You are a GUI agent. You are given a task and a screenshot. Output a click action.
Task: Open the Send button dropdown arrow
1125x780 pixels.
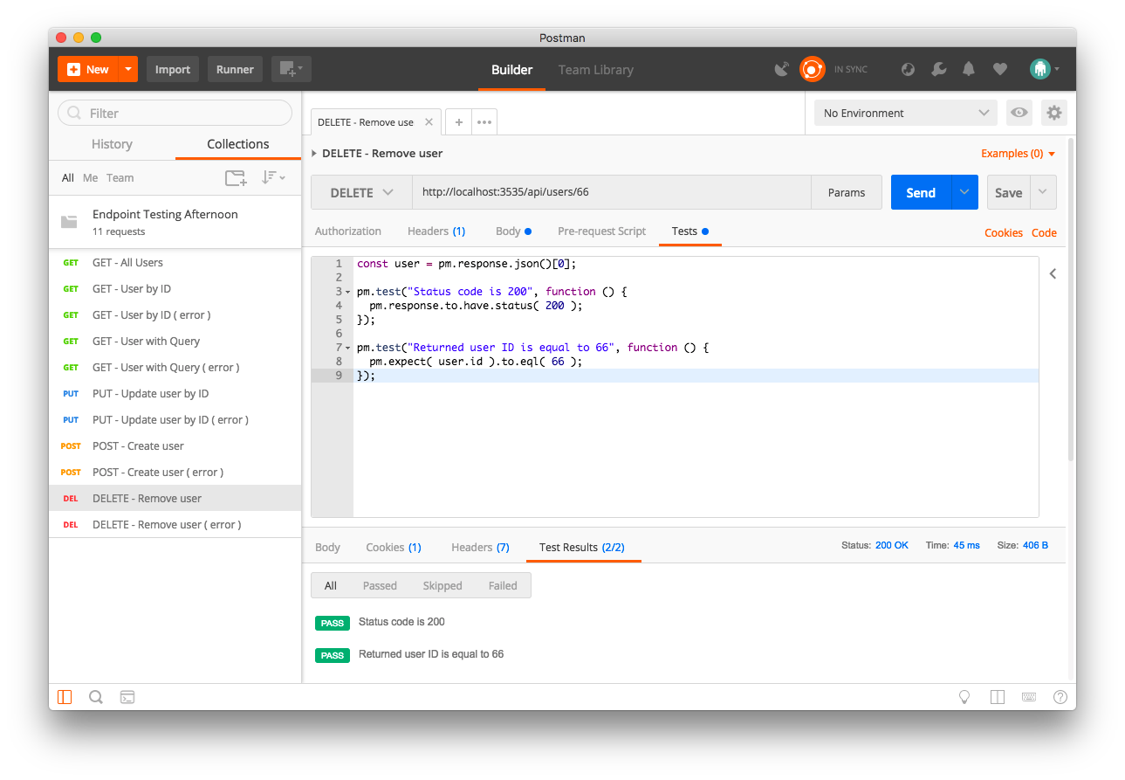964,192
